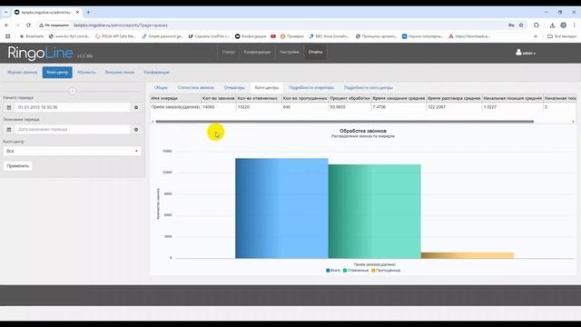Open the tab search dropdown arrow

pyautogui.click(x=6, y=12)
